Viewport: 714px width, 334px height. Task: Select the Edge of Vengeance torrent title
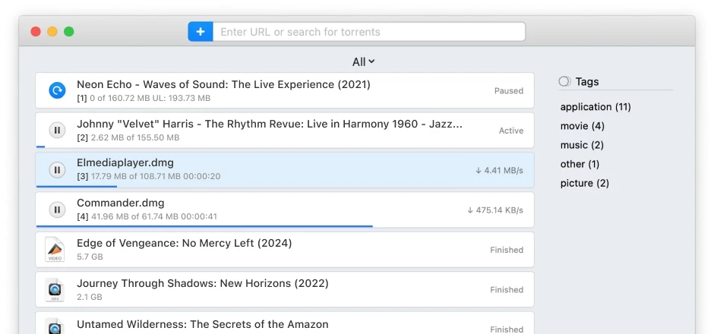tap(184, 244)
